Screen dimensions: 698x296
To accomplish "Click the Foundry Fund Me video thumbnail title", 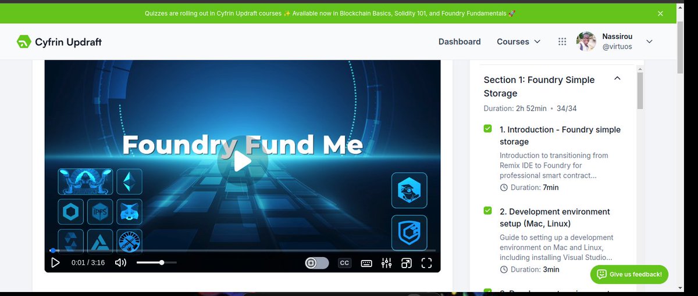I will tap(243, 145).
